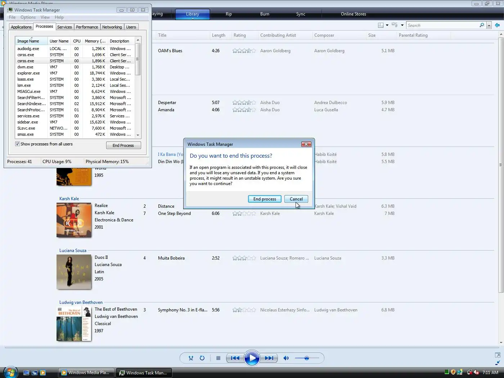Click Luciana Souza Duos II album art
Viewport: 504px width, 378px height.
pyautogui.click(x=74, y=272)
